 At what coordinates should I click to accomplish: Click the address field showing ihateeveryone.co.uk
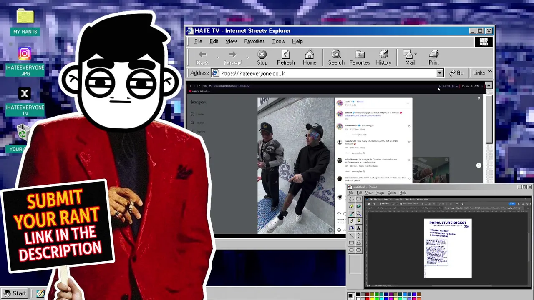327,73
